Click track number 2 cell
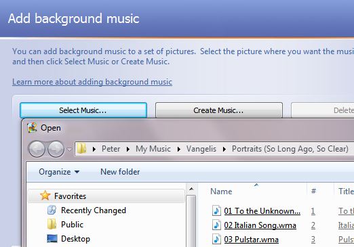Viewport: 354px width, 247px height. coord(313,225)
